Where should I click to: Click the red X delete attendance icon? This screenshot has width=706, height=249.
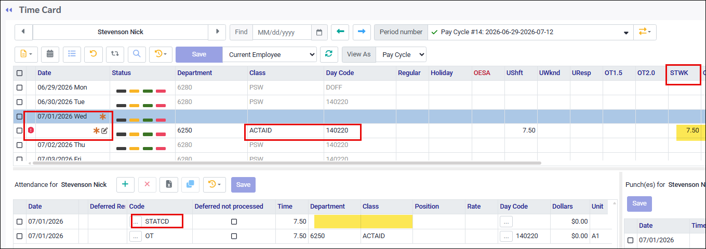pyautogui.click(x=147, y=184)
